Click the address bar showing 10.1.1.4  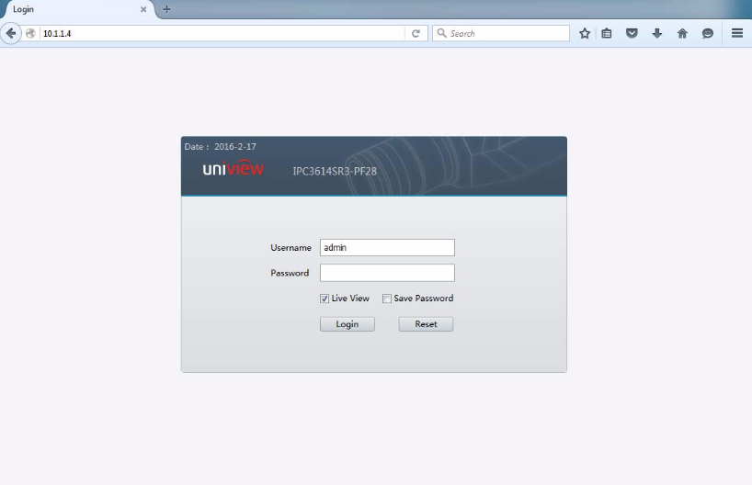pyautogui.click(x=222, y=34)
